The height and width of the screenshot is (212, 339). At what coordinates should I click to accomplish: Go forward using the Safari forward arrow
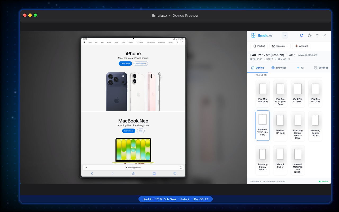tap(113, 174)
